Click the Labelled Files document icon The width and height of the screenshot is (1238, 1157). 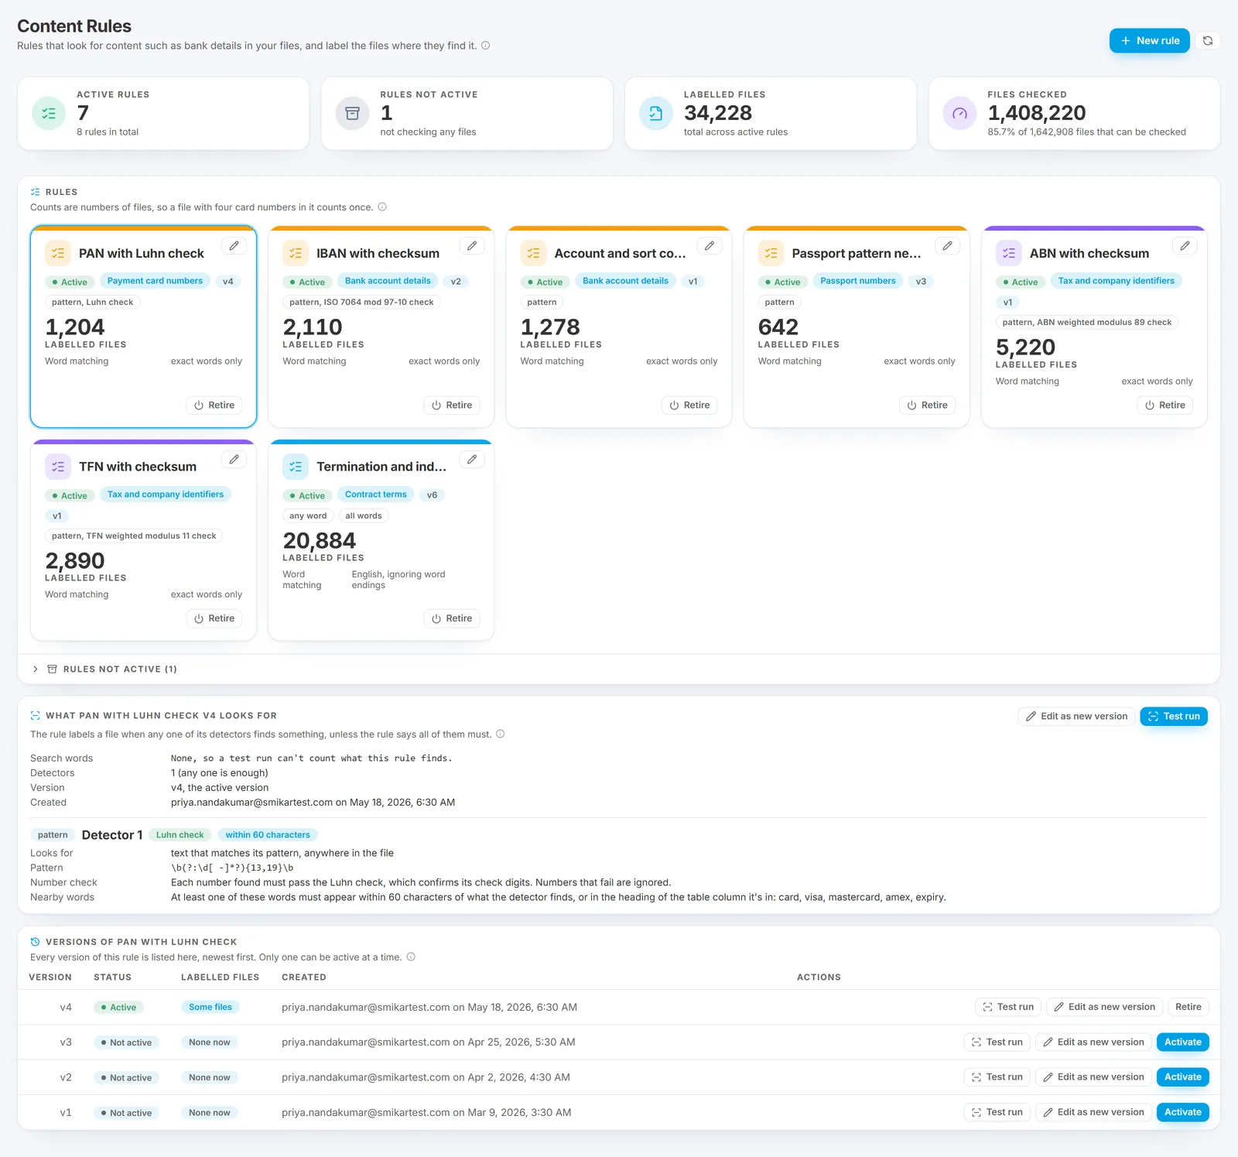(656, 114)
